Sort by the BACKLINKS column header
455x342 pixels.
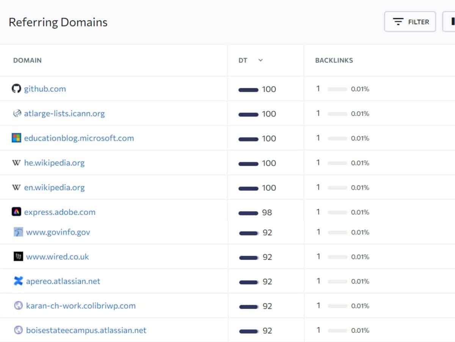pos(334,60)
